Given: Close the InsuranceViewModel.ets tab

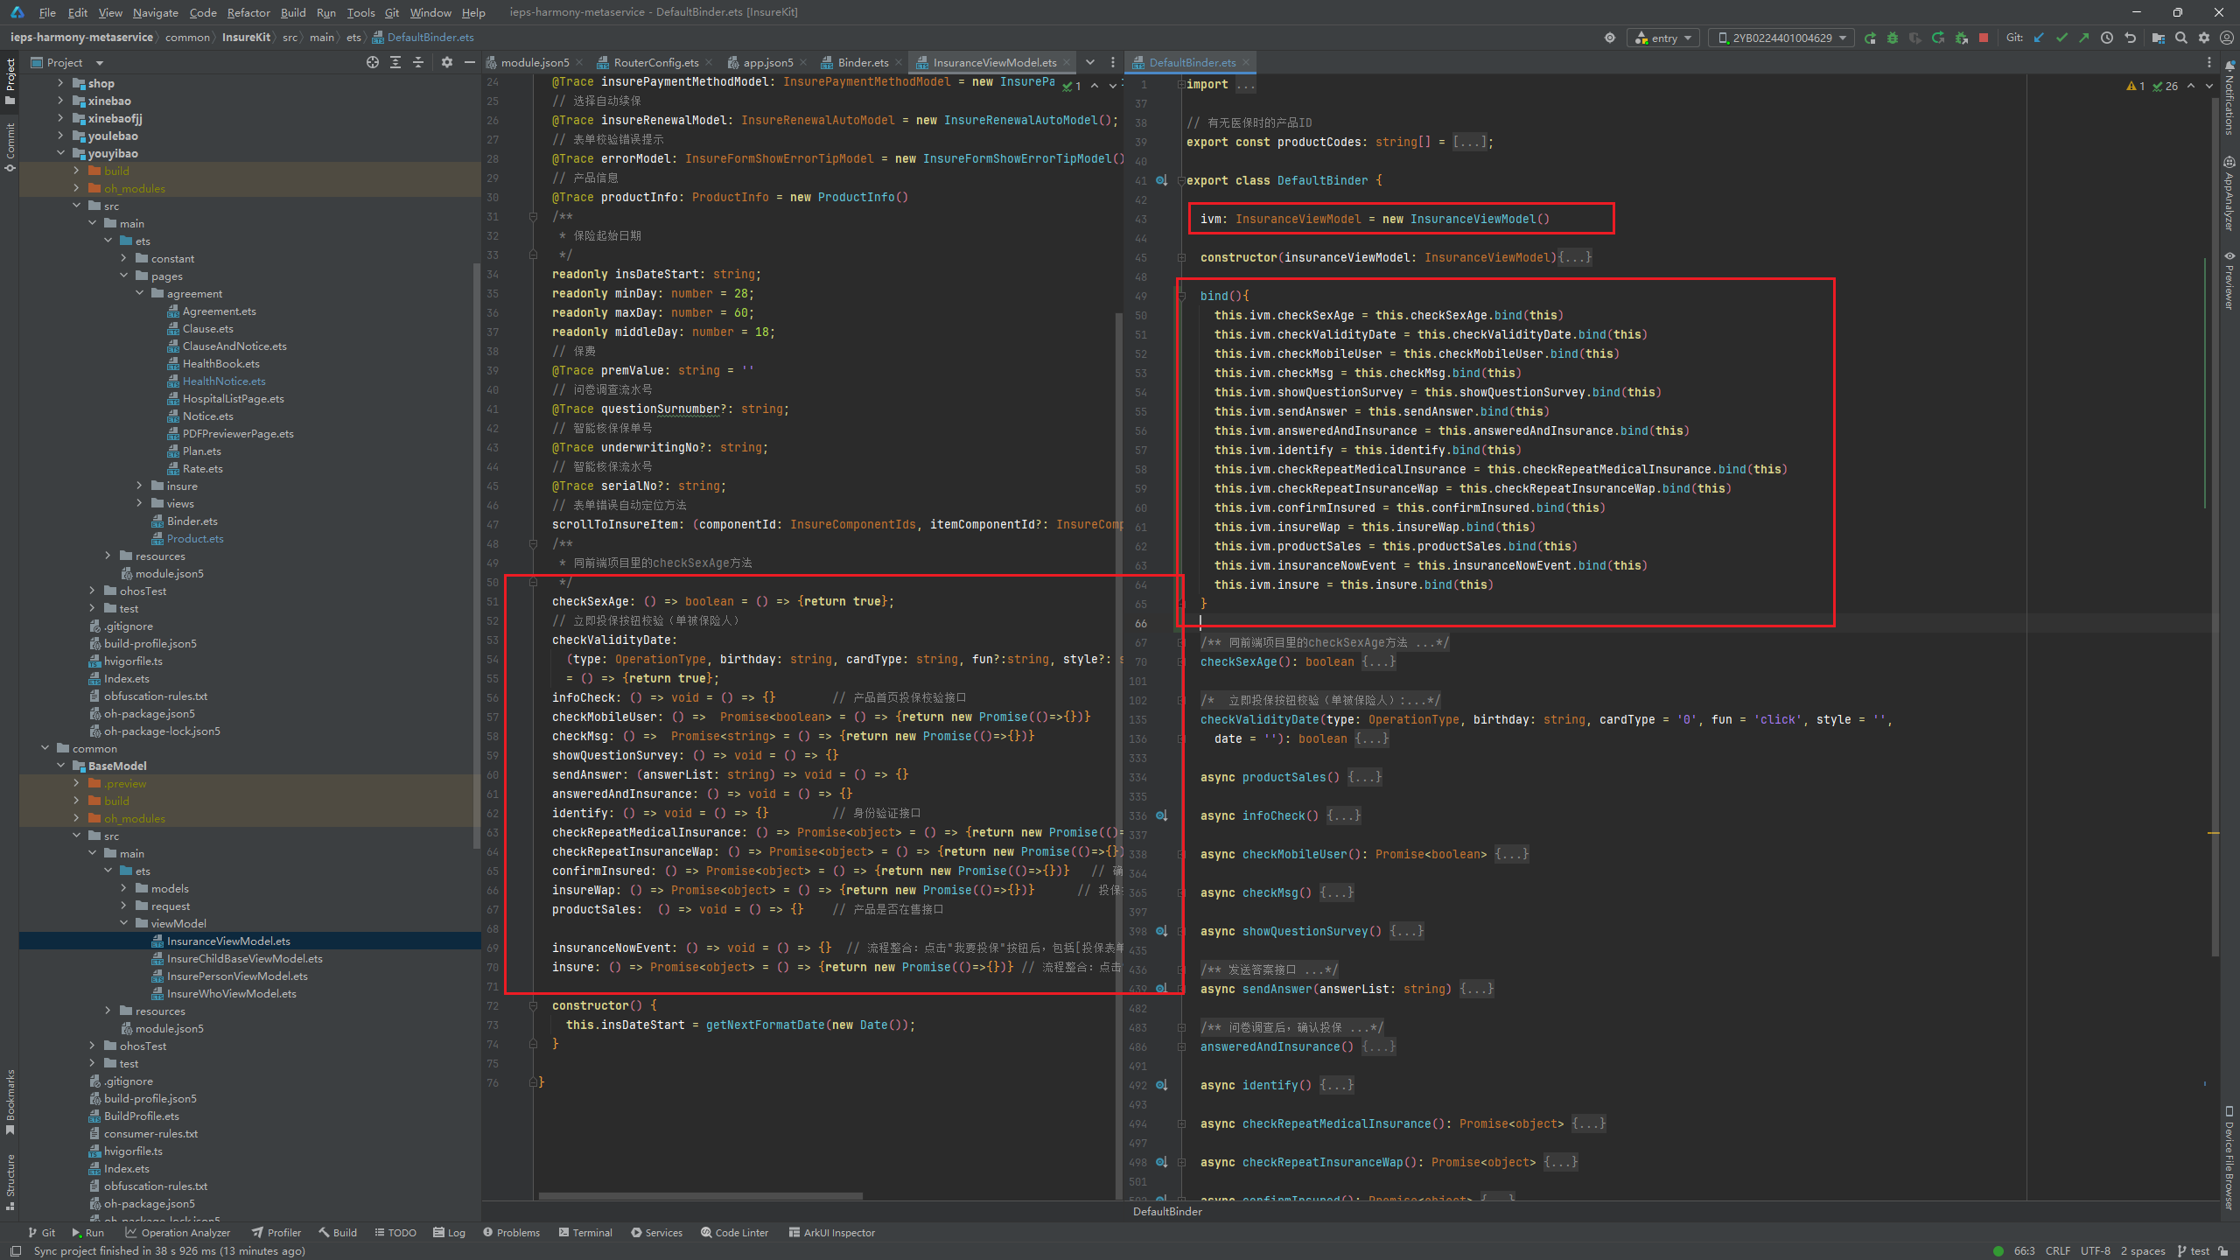Looking at the screenshot, I should (1066, 62).
